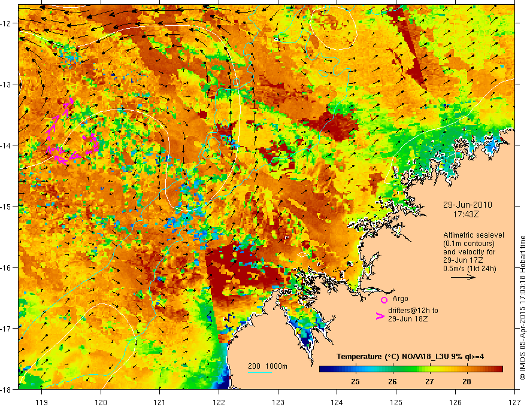
Task: Click the '0.5m/s (1kt 24h)' text
Action: coord(470,269)
